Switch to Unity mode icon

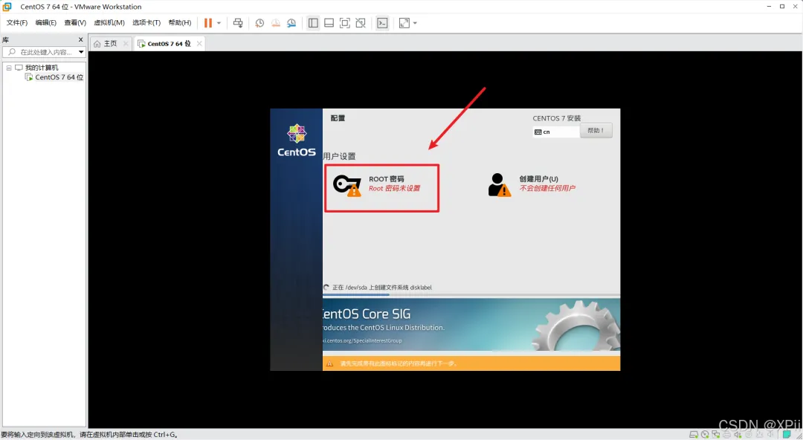tap(361, 23)
